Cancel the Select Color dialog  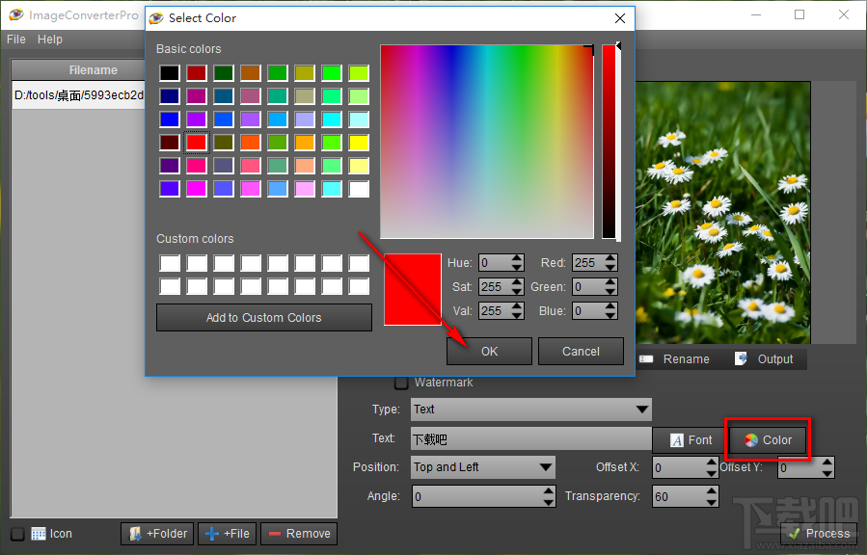(x=581, y=351)
